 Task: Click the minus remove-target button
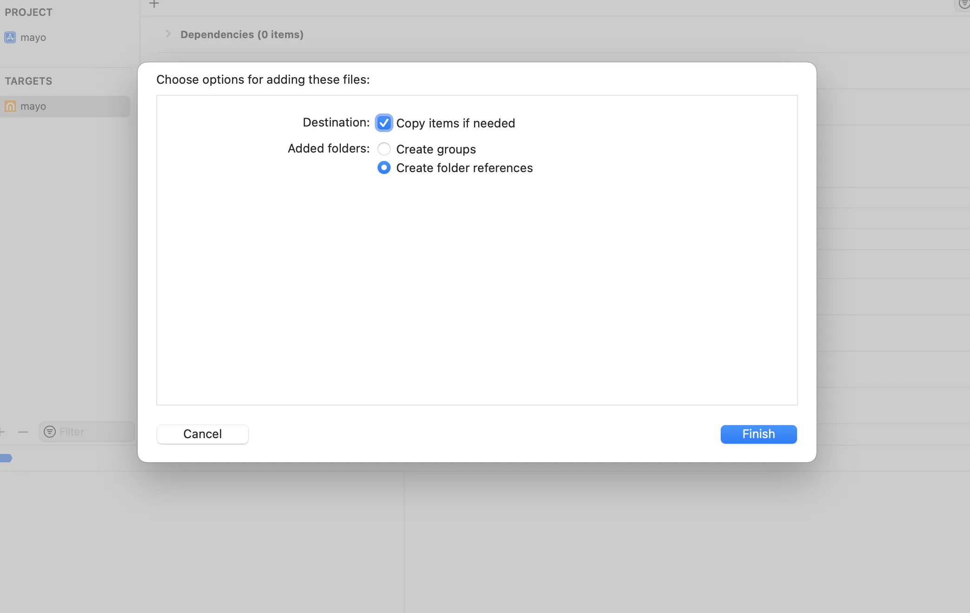pyautogui.click(x=23, y=432)
